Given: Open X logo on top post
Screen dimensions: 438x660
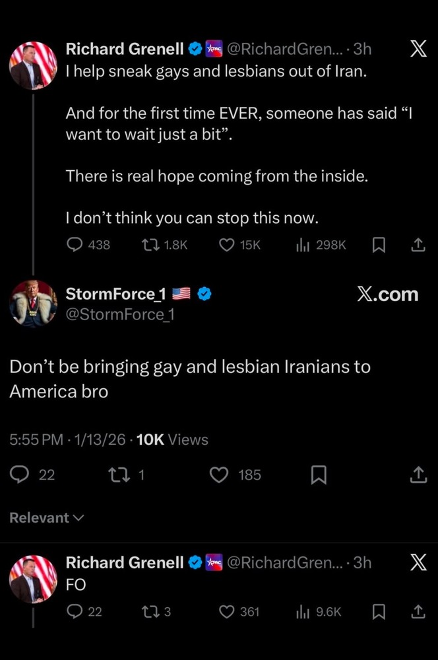Looking at the screenshot, I should [418, 49].
